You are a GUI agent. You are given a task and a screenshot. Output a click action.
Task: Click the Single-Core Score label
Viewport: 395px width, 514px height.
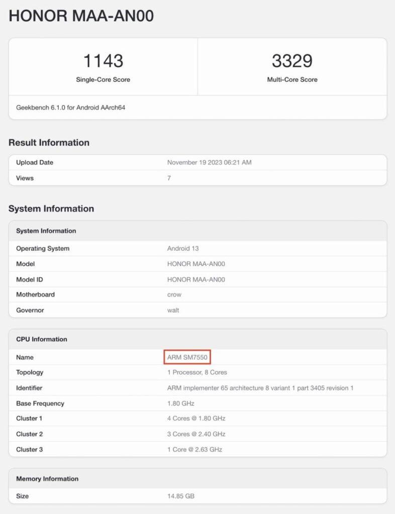(x=103, y=80)
